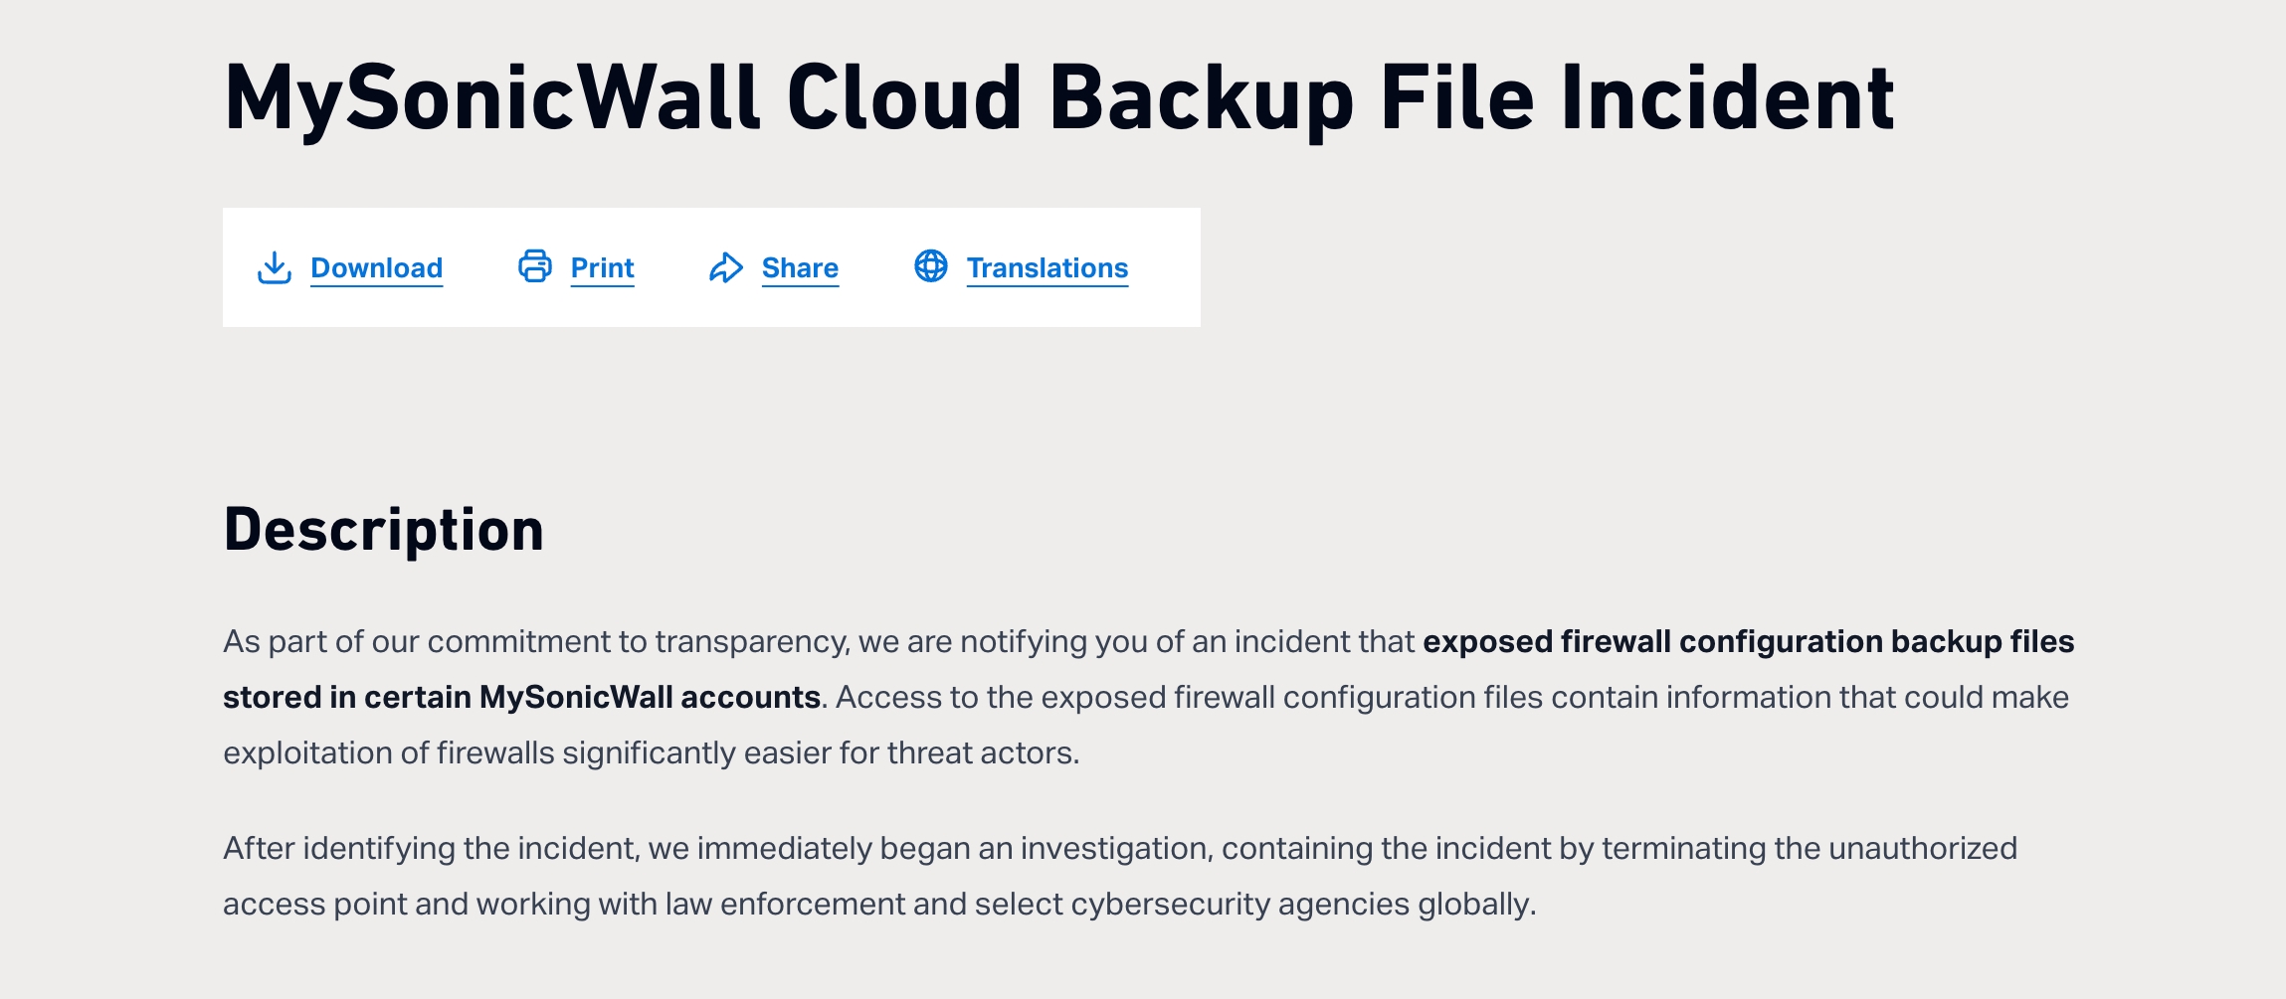
Task: Follow the Print text link
Action: point(602,268)
